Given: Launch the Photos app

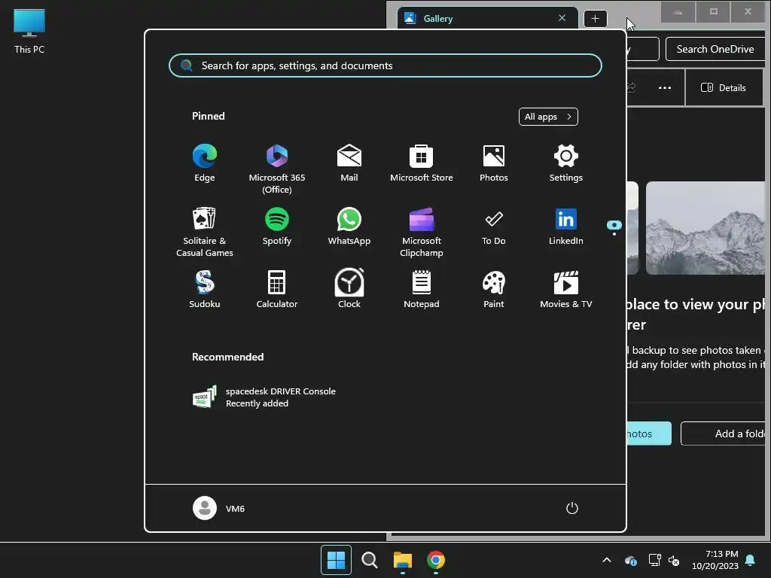Looking at the screenshot, I should [x=494, y=163].
